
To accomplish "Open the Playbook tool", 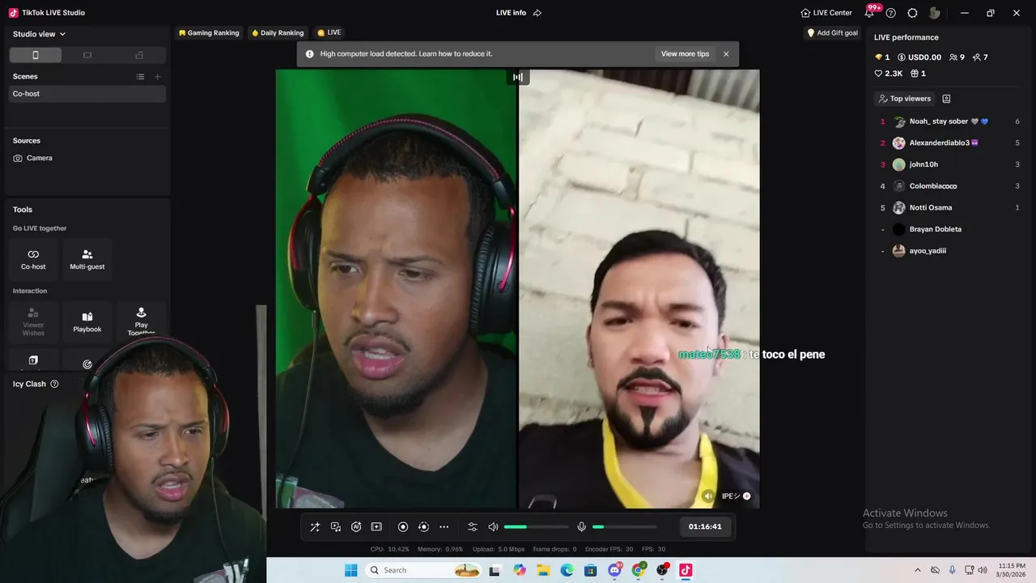I will tap(87, 322).
